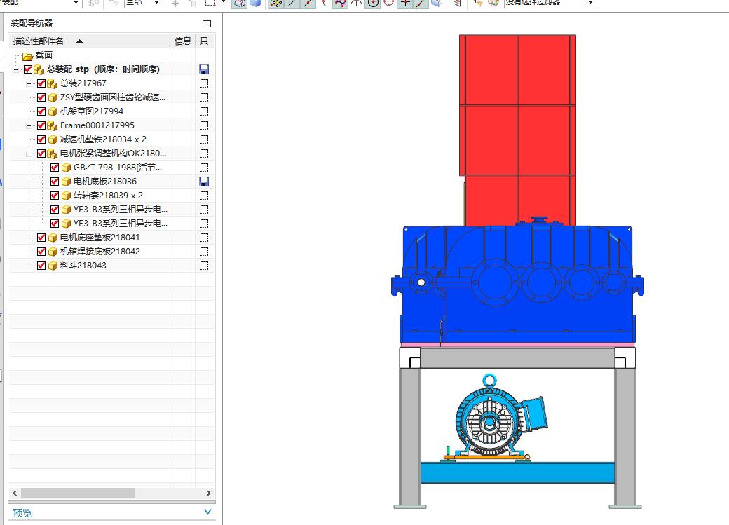Image resolution: width=729 pixels, height=525 pixels.
Task: Click the part icon beside 料斗218043
Action: pos(53,266)
